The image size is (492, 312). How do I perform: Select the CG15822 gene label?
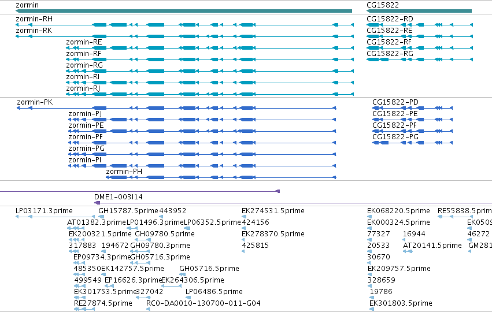[x=383, y=5]
